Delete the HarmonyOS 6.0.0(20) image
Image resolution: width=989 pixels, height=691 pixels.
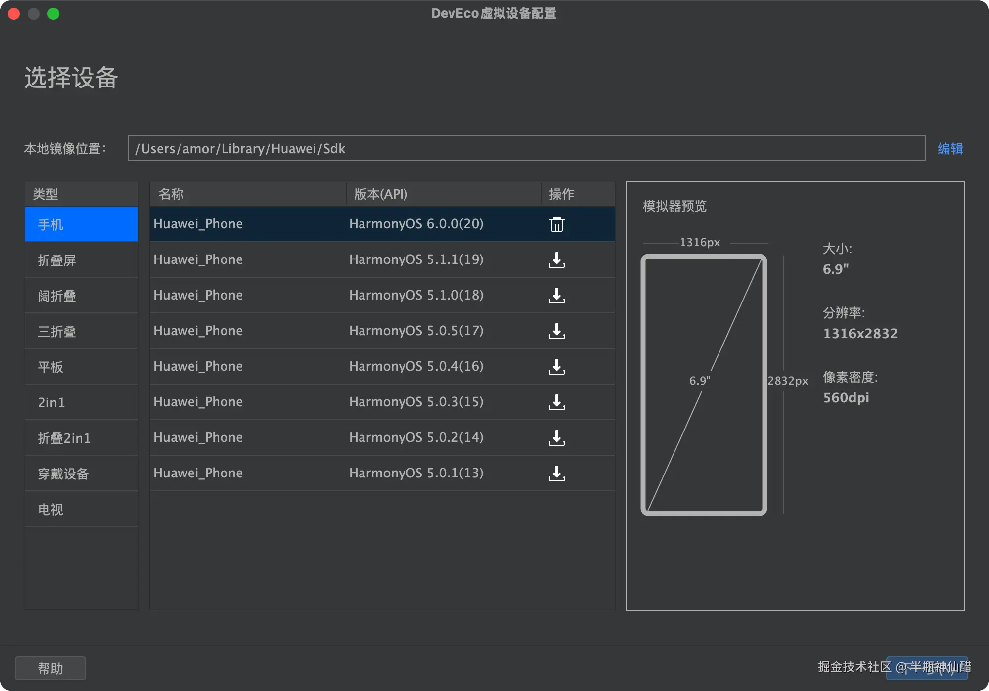[x=556, y=224]
